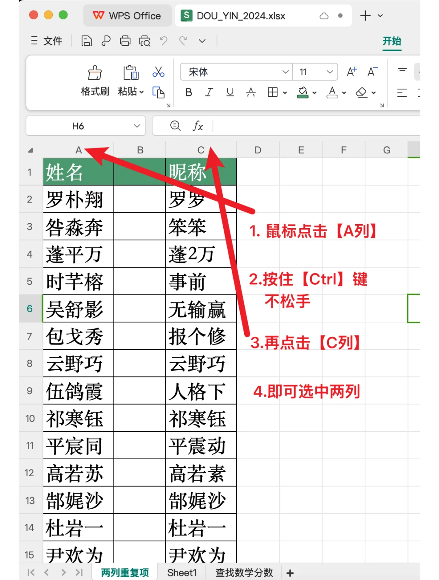Go to next sheet navigation arrow
This screenshot has height=580, width=439.
coord(63,572)
